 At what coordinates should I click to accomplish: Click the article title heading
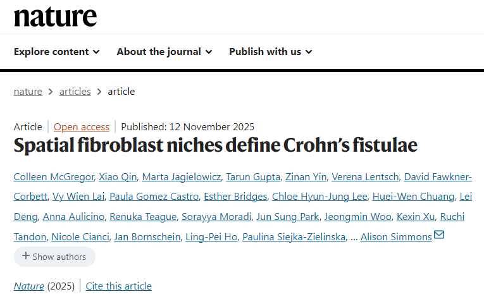click(216, 145)
